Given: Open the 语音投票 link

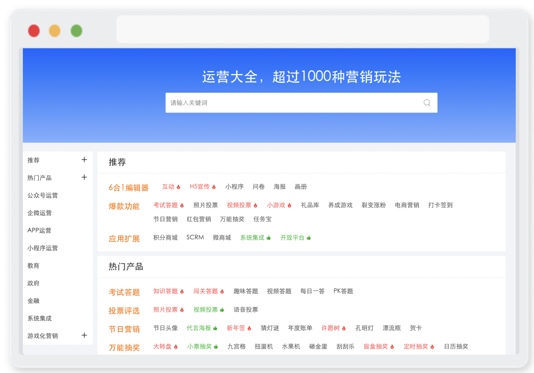Looking at the screenshot, I should tap(246, 309).
